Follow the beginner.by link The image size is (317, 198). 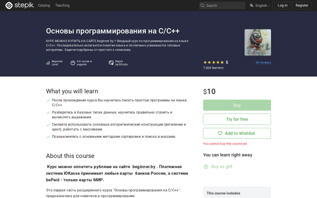point(144,167)
